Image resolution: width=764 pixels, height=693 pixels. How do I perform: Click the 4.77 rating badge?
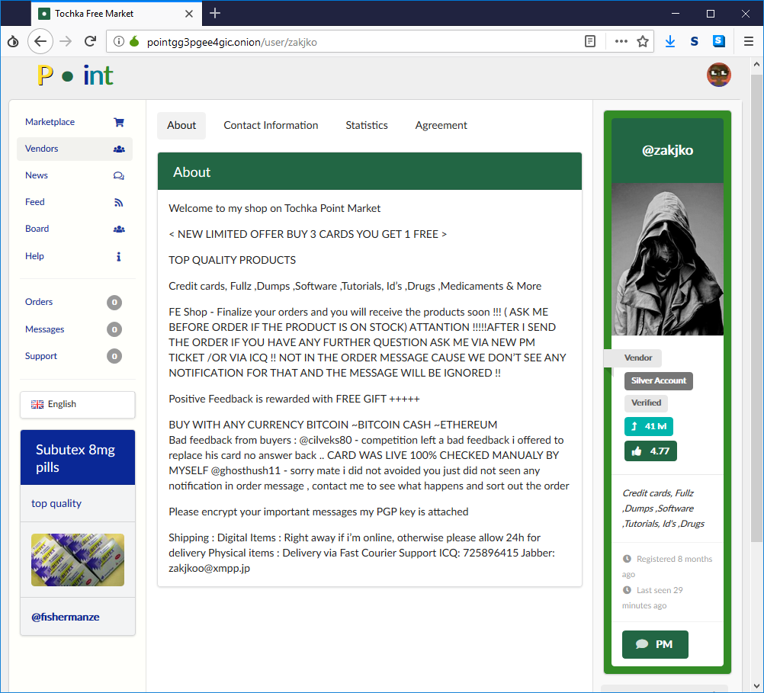pos(650,451)
